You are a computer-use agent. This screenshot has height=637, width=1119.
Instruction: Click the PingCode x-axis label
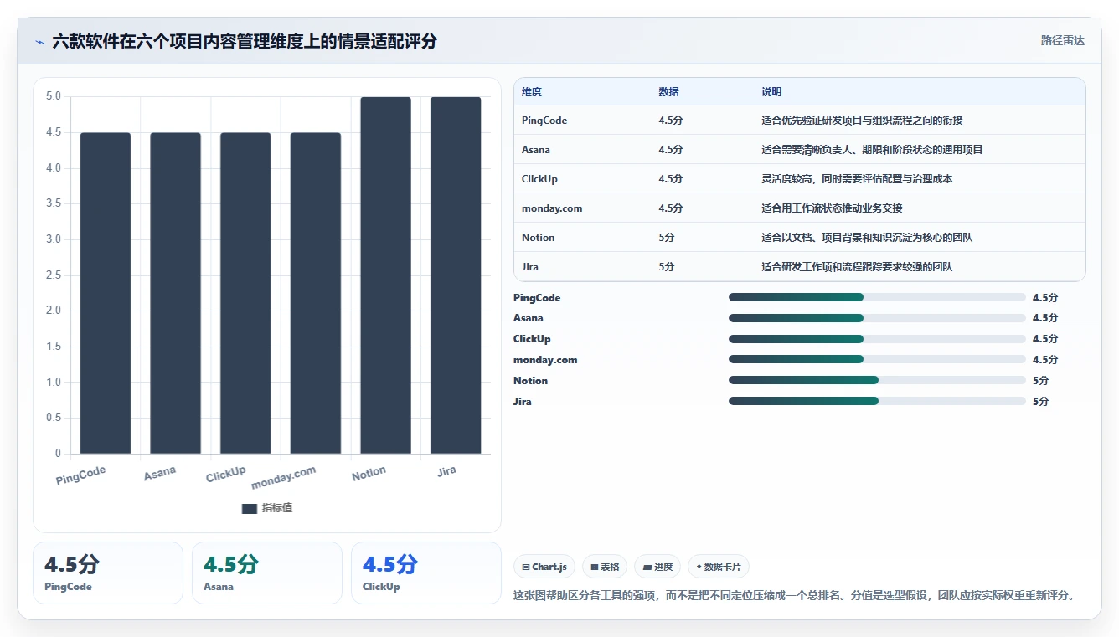(81, 475)
